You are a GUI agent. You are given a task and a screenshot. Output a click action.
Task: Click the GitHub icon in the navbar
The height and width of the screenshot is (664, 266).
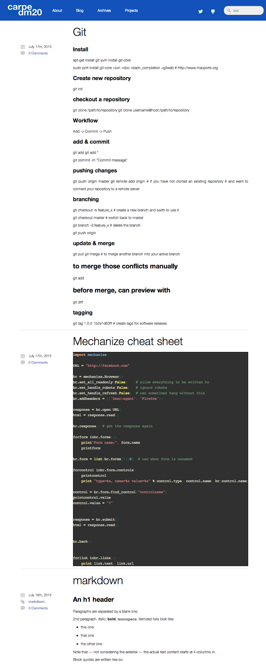pyautogui.click(x=213, y=11)
